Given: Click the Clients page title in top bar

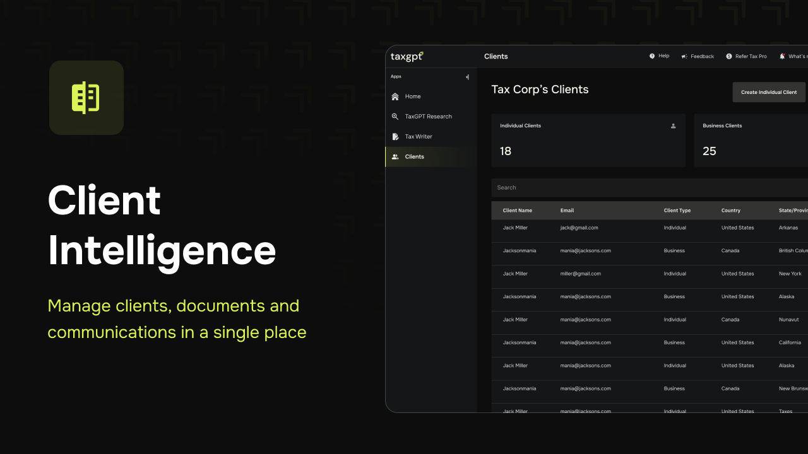Looking at the screenshot, I should (x=496, y=56).
